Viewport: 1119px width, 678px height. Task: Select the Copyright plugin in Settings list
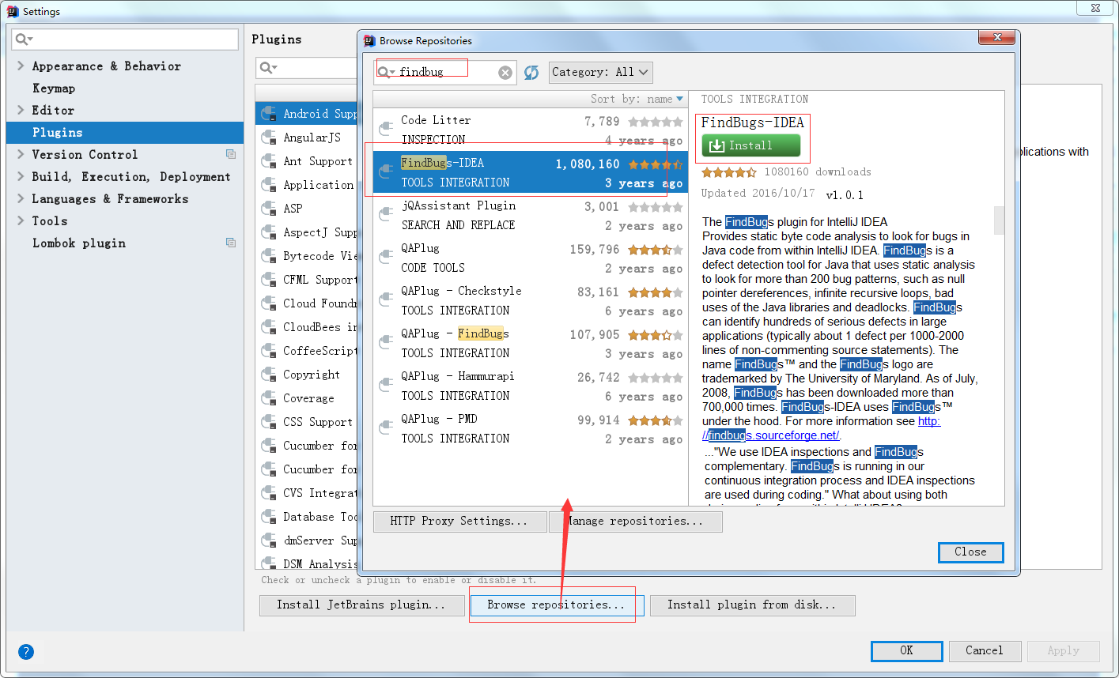307,375
